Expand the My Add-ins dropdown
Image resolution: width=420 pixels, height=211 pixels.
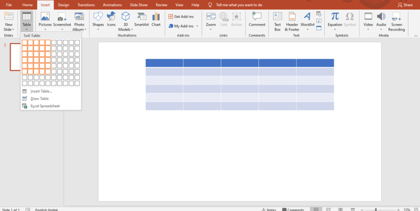point(197,26)
